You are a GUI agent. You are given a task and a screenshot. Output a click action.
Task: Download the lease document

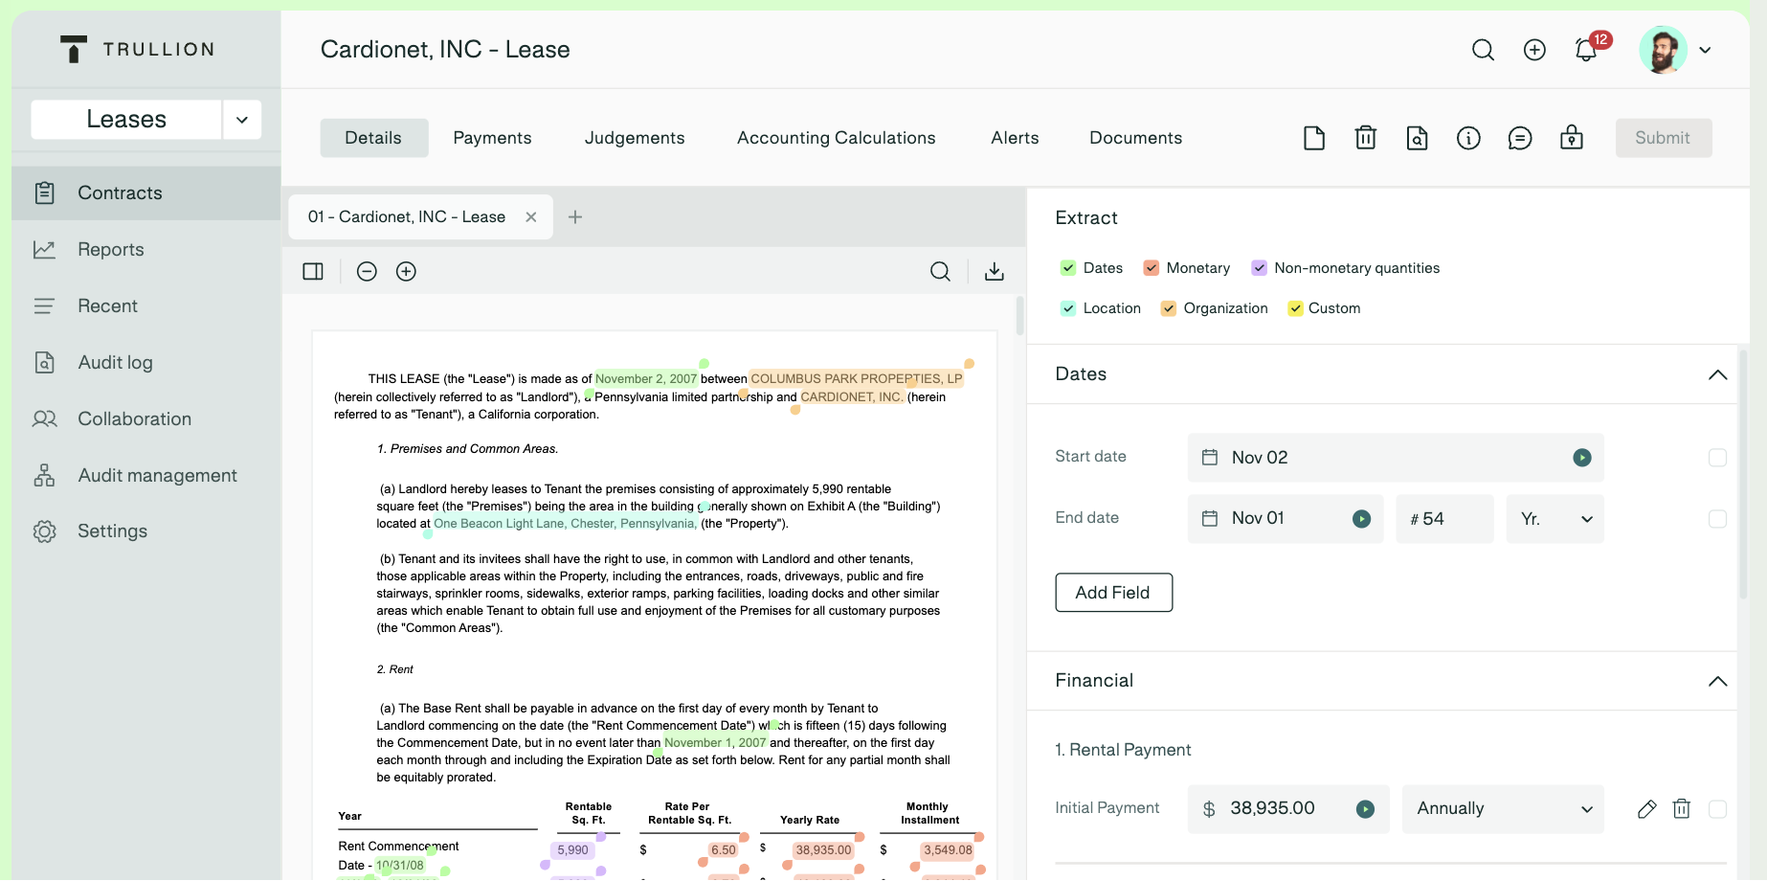[995, 271]
